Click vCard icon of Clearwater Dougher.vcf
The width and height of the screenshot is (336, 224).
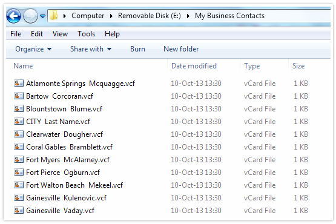[x=19, y=134]
